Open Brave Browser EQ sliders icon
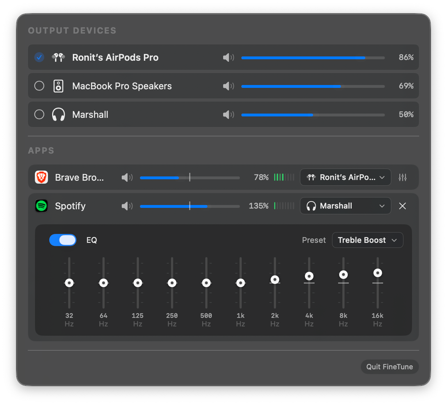The height and width of the screenshot is (405, 447). (x=403, y=177)
